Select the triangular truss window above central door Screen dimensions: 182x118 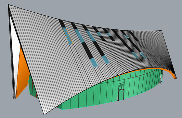click(x=122, y=85)
